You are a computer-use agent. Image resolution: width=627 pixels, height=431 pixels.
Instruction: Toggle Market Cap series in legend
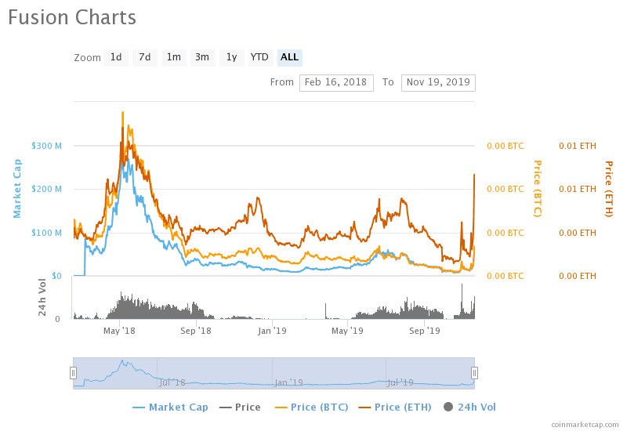pyautogui.click(x=170, y=407)
